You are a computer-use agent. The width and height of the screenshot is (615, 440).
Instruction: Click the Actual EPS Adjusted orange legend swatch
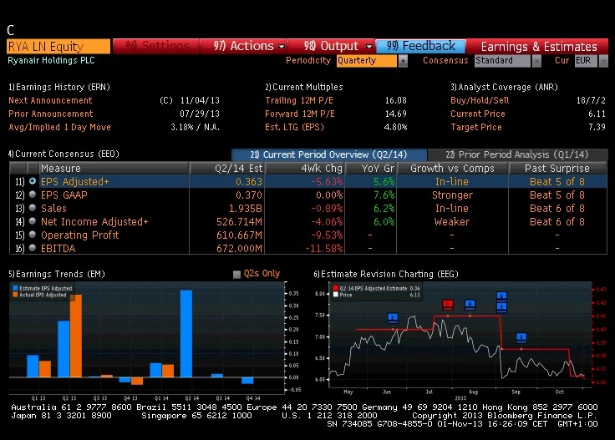click(x=15, y=294)
